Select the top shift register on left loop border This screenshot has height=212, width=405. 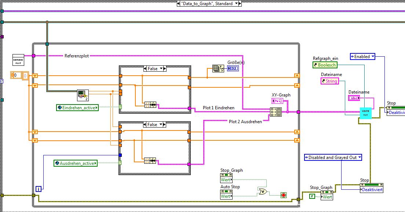[35, 76]
